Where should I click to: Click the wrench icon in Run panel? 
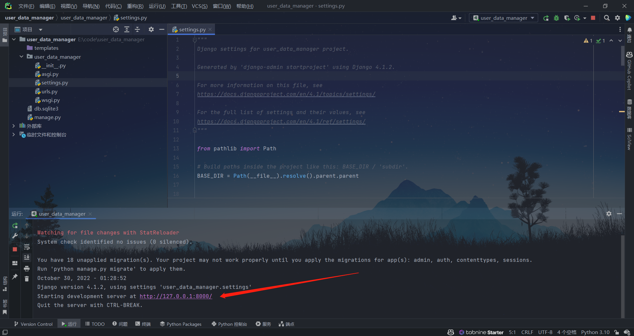(x=15, y=236)
